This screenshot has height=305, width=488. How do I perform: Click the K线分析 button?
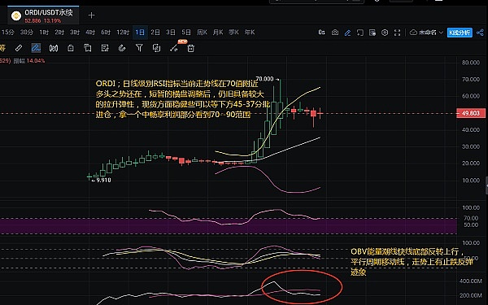click(x=460, y=33)
